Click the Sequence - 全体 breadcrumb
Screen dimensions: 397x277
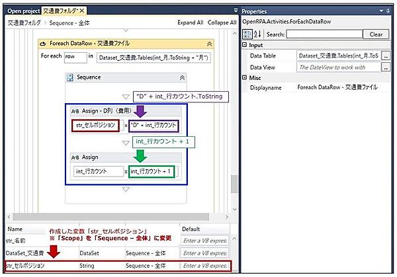(x=69, y=23)
